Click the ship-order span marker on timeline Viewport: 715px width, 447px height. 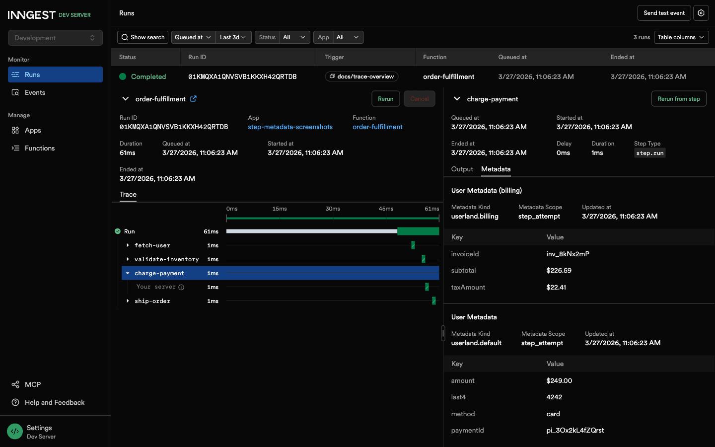(434, 301)
